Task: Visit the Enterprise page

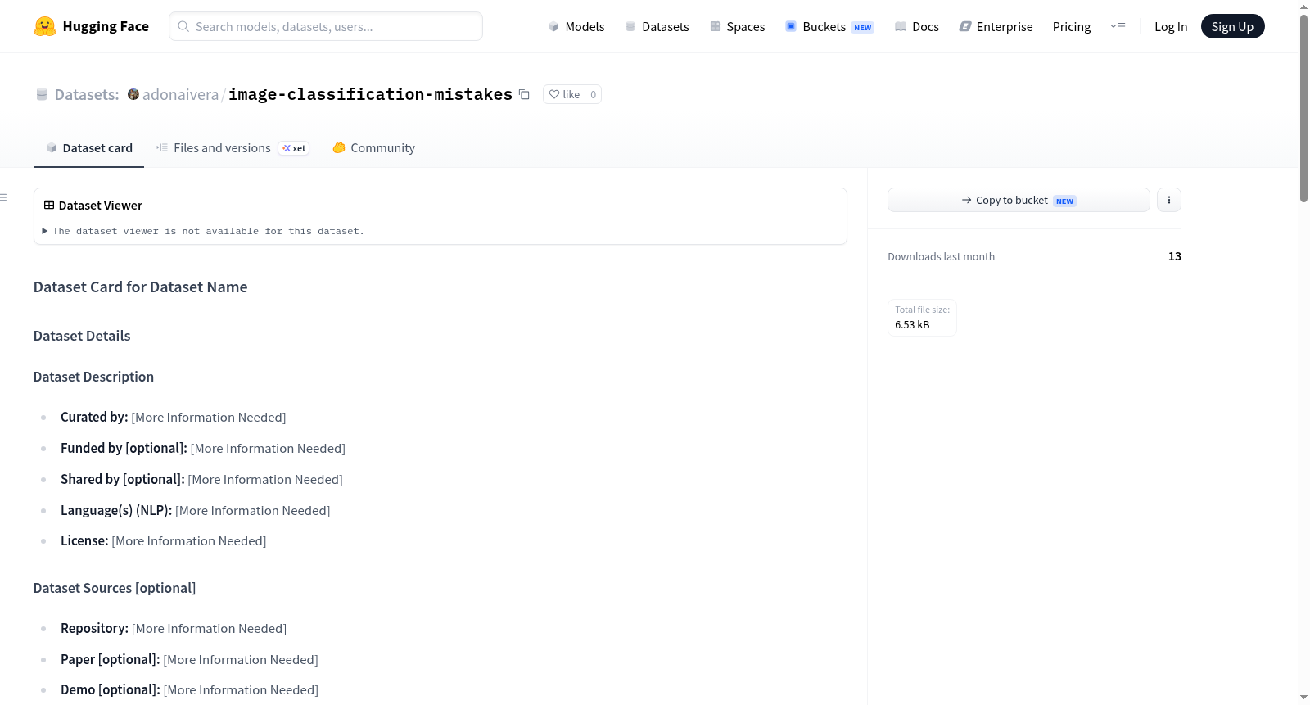Action: (996, 26)
